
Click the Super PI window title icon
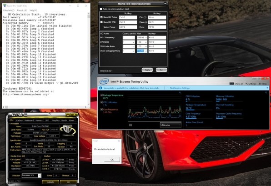[5, 6]
